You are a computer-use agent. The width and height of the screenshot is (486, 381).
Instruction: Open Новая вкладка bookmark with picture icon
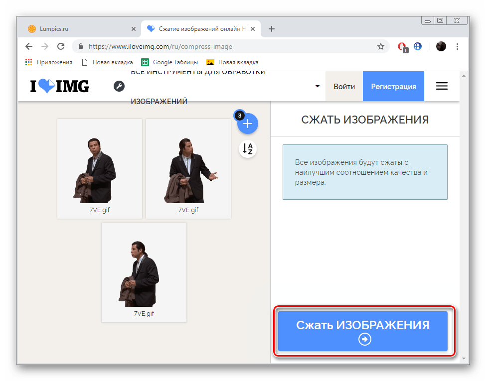click(232, 62)
